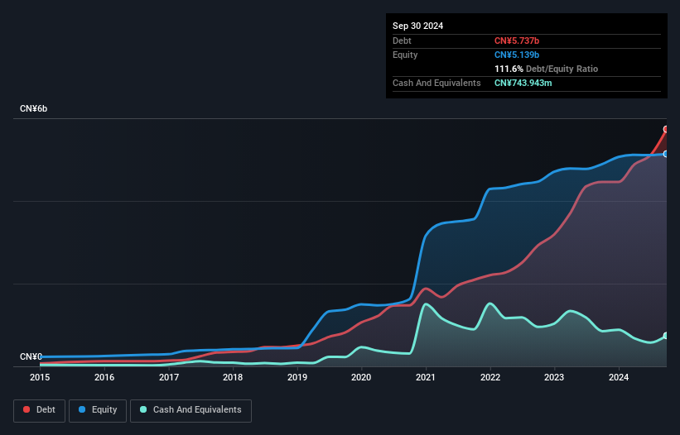Click the CN¥5.737b debt value
Viewport: 680px width, 435px height.
pos(517,41)
